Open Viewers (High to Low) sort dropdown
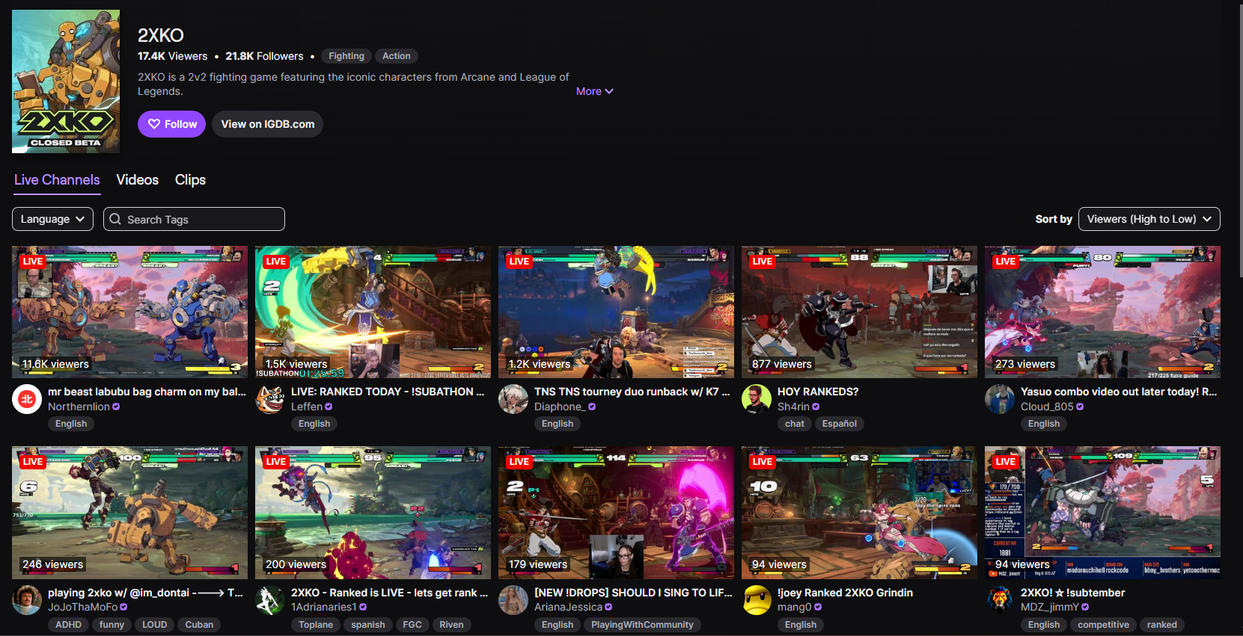This screenshot has height=636, width=1243. pyautogui.click(x=1149, y=219)
